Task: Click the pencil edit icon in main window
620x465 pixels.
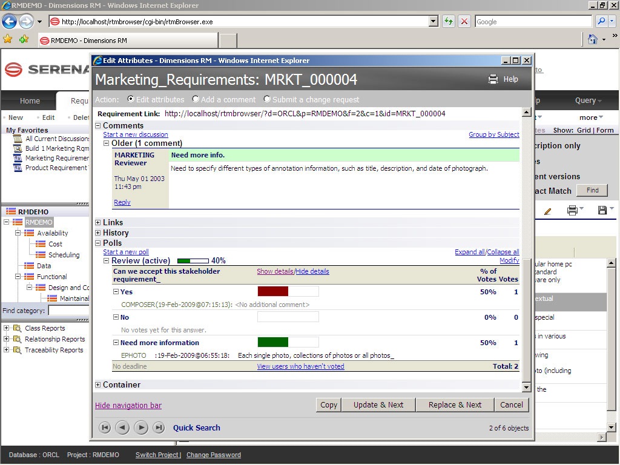Action: (x=547, y=211)
